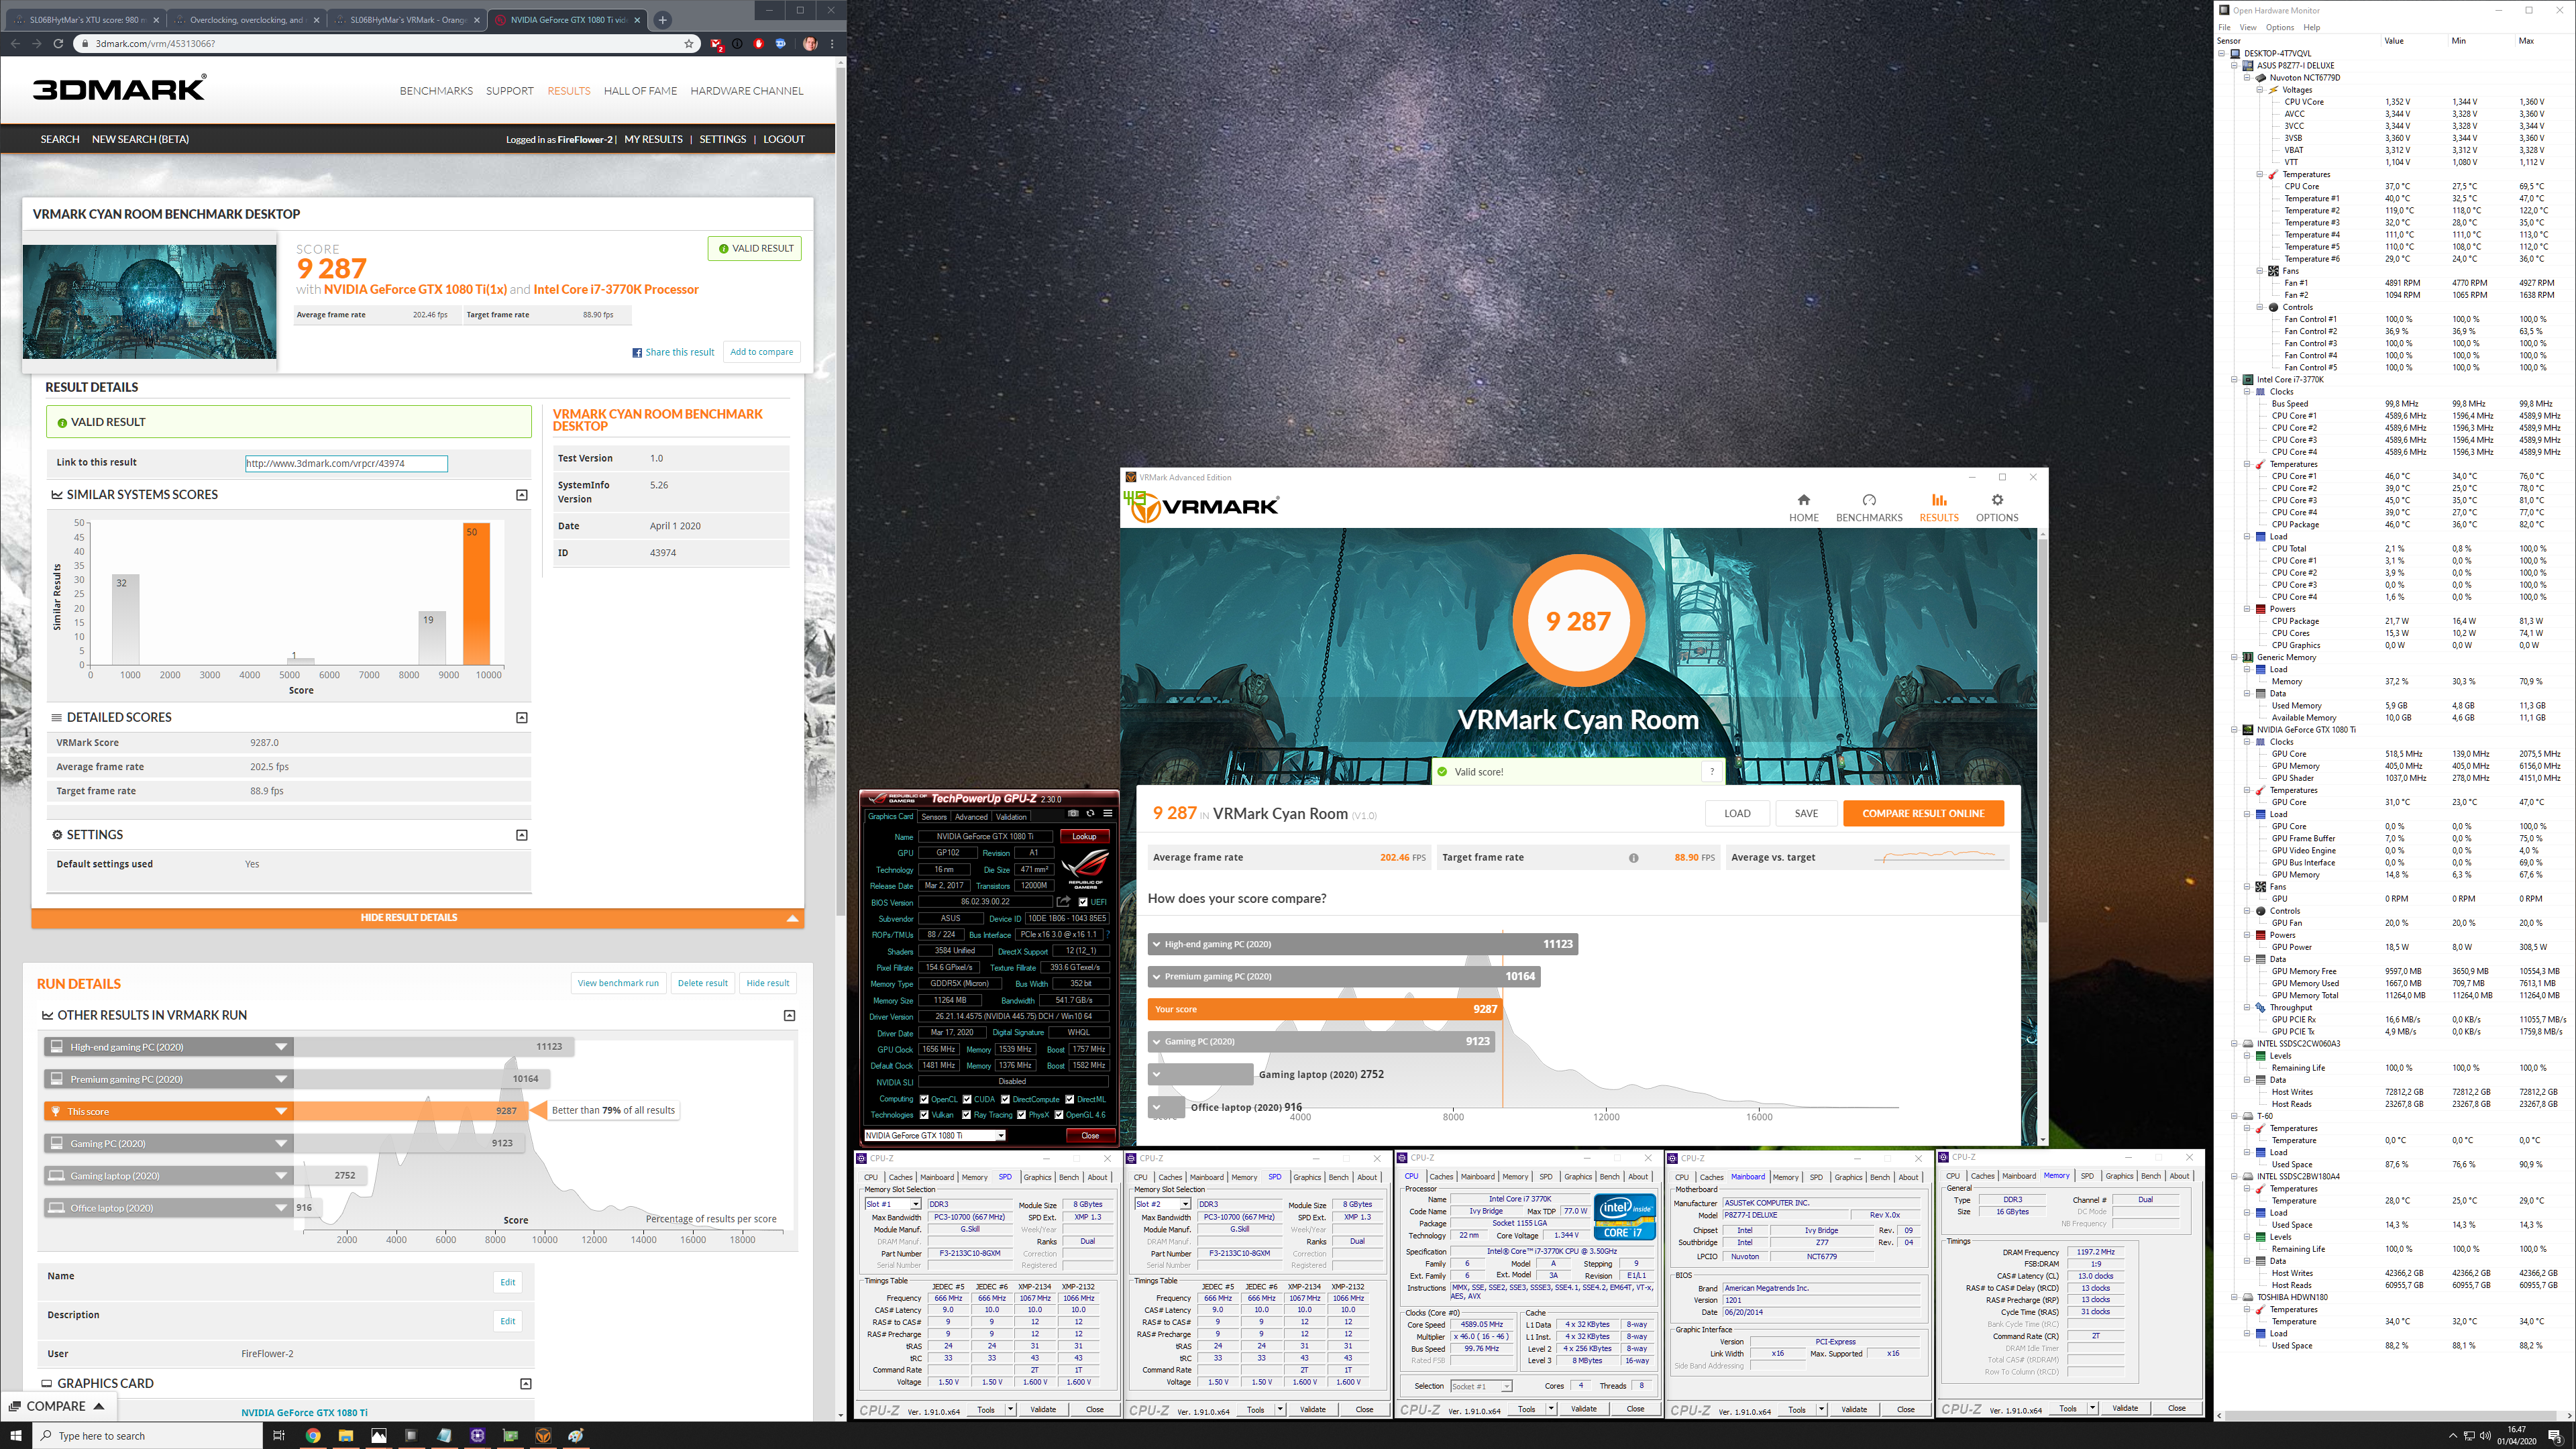Expand the Premium gaming PC (2020) row on 3dmark.com
The image size is (2576, 1449).
[281, 1079]
